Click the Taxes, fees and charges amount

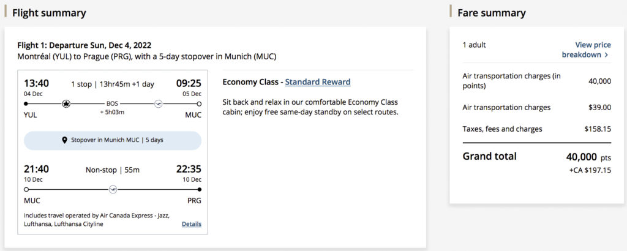(598, 129)
